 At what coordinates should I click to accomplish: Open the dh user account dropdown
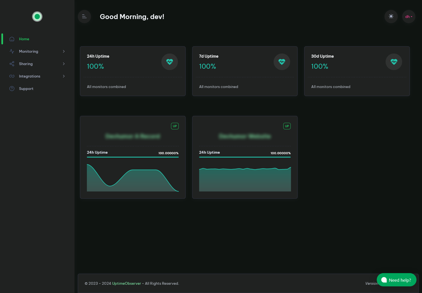pyautogui.click(x=408, y=17)
